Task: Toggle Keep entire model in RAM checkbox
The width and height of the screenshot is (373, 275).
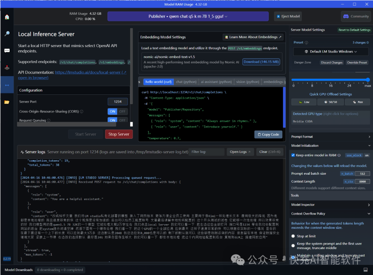Action: tap(293, 155)
